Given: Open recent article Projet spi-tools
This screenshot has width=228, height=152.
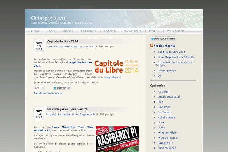Looking at the screenshot, I should 167,71.
